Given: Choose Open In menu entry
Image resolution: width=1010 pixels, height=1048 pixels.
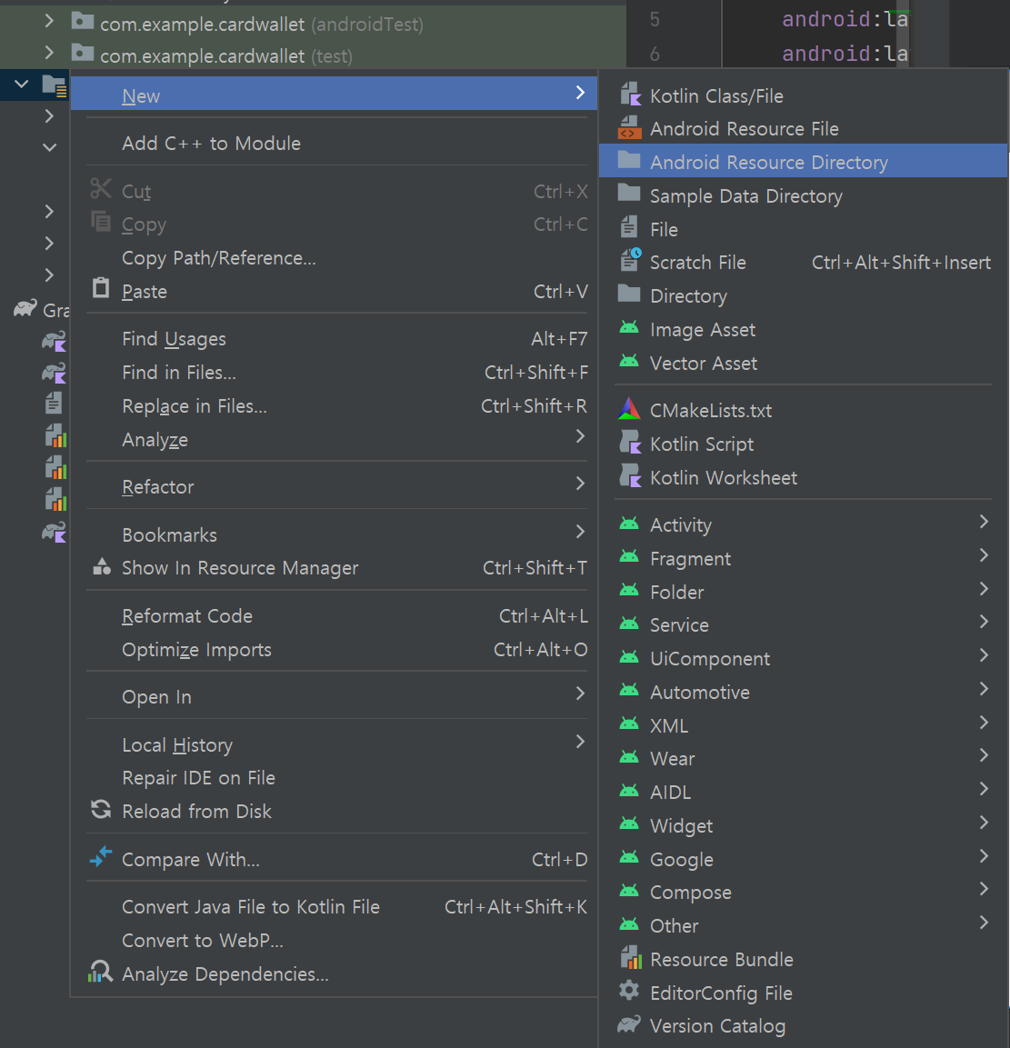Looking at the screenshot, I should [x=334, y=697].
